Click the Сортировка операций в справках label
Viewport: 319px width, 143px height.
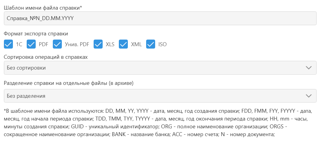[x=46, y=57]
